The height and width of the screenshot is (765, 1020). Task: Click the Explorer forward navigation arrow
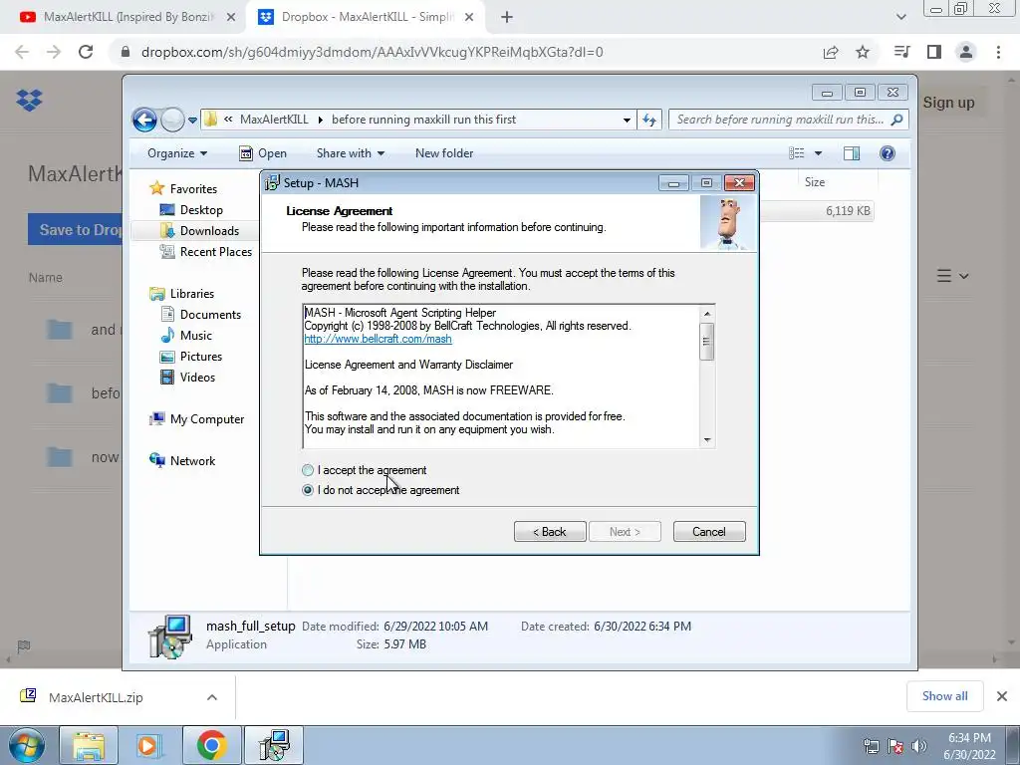(172, 120)
